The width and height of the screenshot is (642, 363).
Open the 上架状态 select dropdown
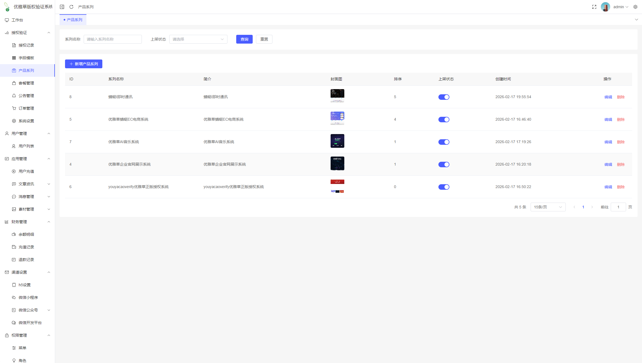198,39
